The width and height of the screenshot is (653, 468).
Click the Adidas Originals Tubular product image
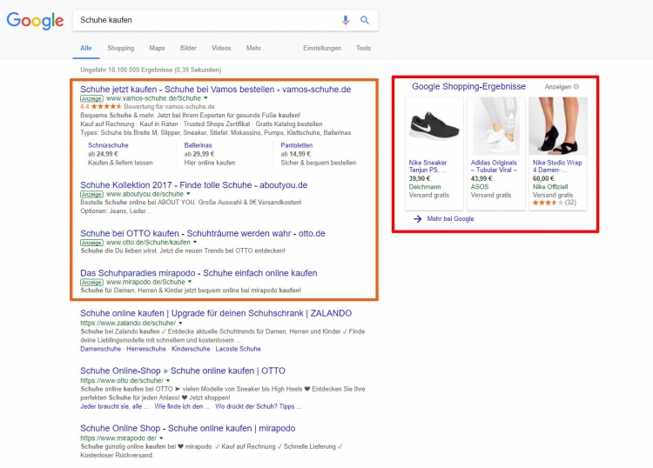coord(495,126)
